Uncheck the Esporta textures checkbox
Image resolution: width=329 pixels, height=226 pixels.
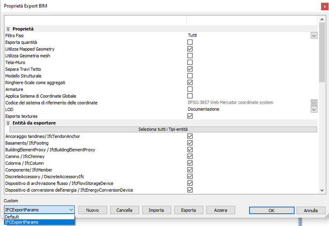[190, 116]
